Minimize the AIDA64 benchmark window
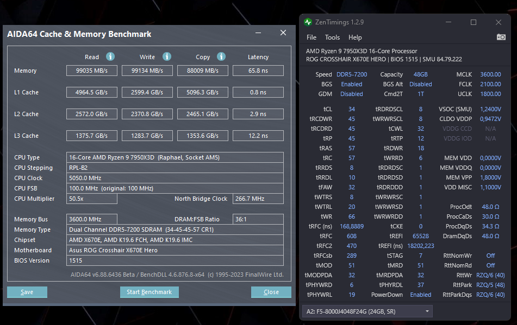The image size is (517, 325). pos(258,33)
